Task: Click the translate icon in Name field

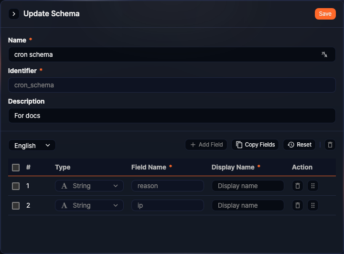Action: 324,55
